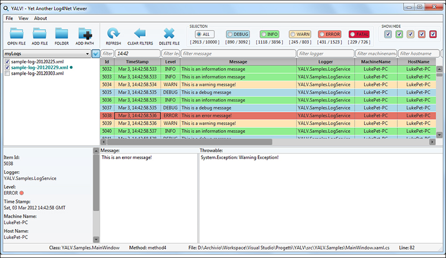Click the timestamp filter field containing 14:42
Viewport: 446px width, 258px height.
[138, 53]
